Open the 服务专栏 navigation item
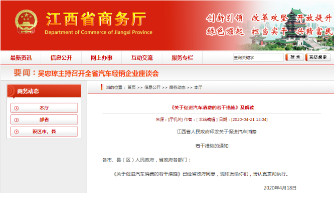Image resolution: width=334 pixels, height=199 pixels. (182, 57)
